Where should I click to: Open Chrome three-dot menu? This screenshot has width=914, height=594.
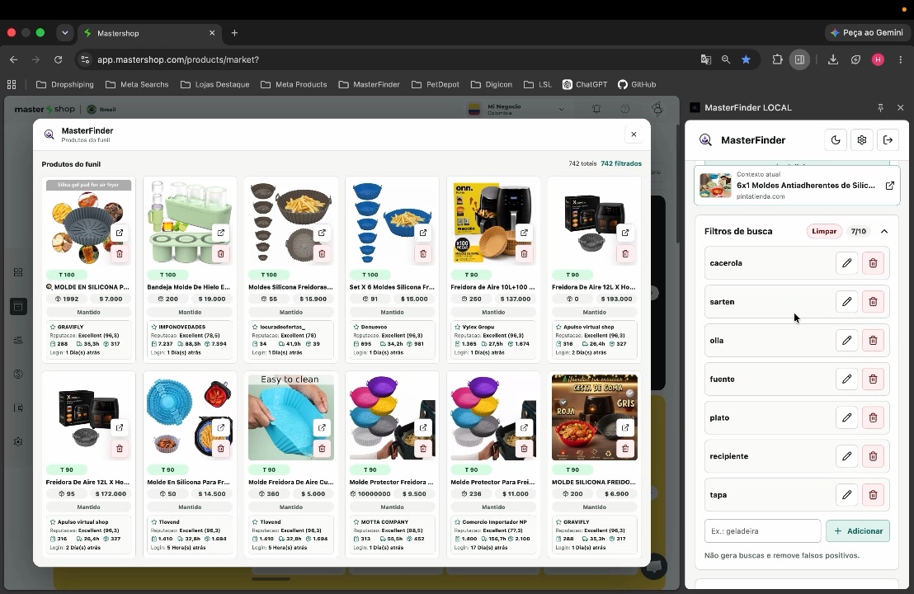[901, 59]
